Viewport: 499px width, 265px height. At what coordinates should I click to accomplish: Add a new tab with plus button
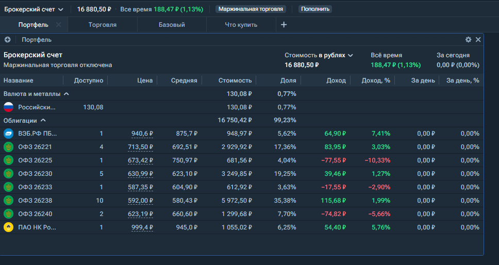[x=284, y=25]
